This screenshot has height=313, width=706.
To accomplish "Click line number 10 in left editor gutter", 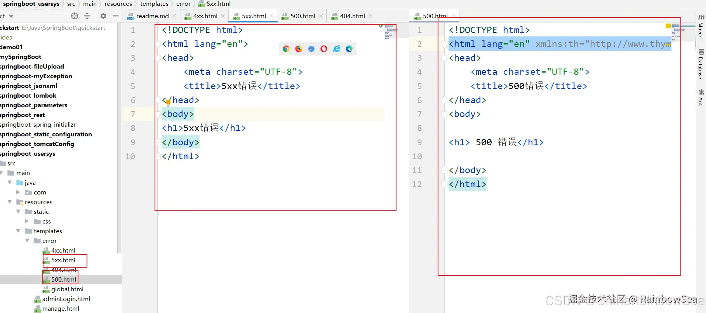I will click(130, 156).
